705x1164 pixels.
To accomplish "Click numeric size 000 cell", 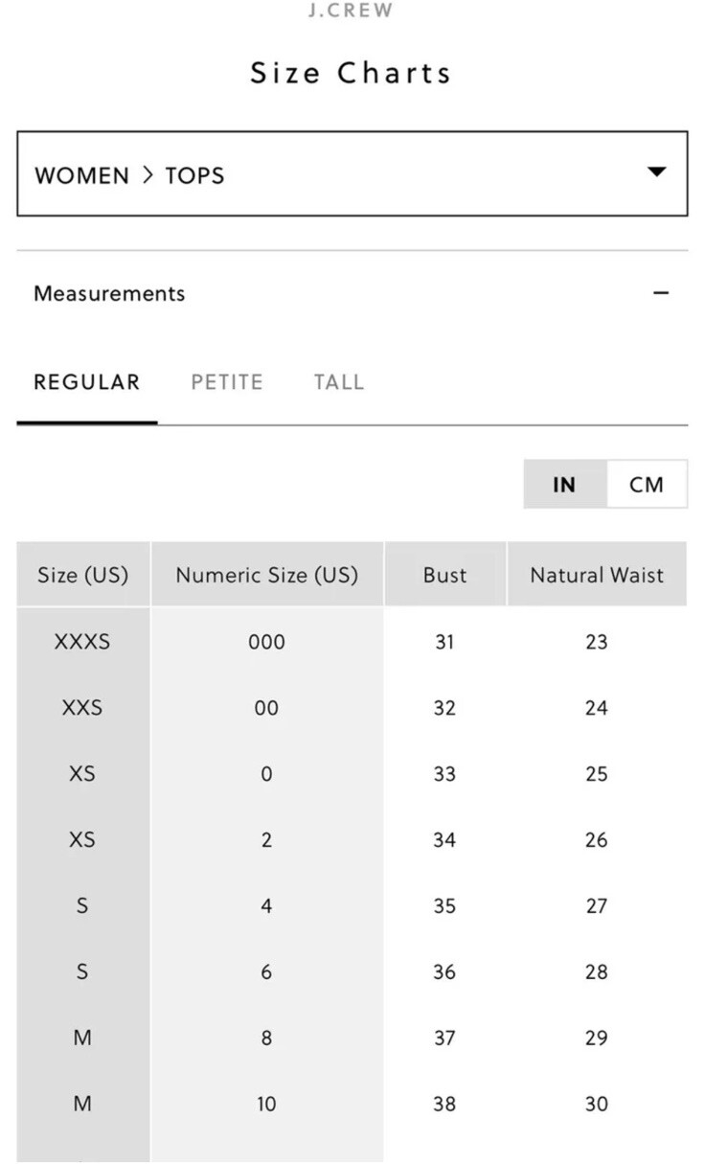I will (x=267, y=642).
